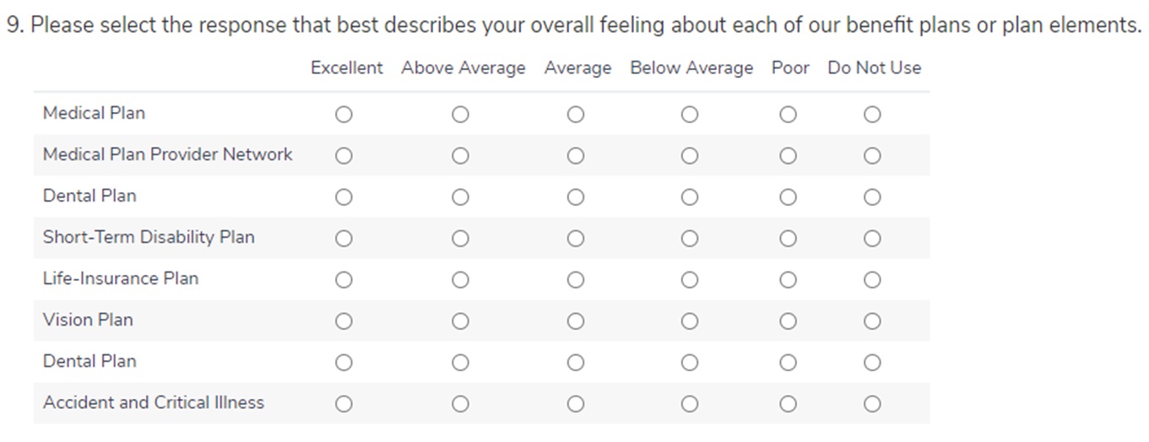Choose Average for Medical Plan Provider Network

tap(576, 155)
